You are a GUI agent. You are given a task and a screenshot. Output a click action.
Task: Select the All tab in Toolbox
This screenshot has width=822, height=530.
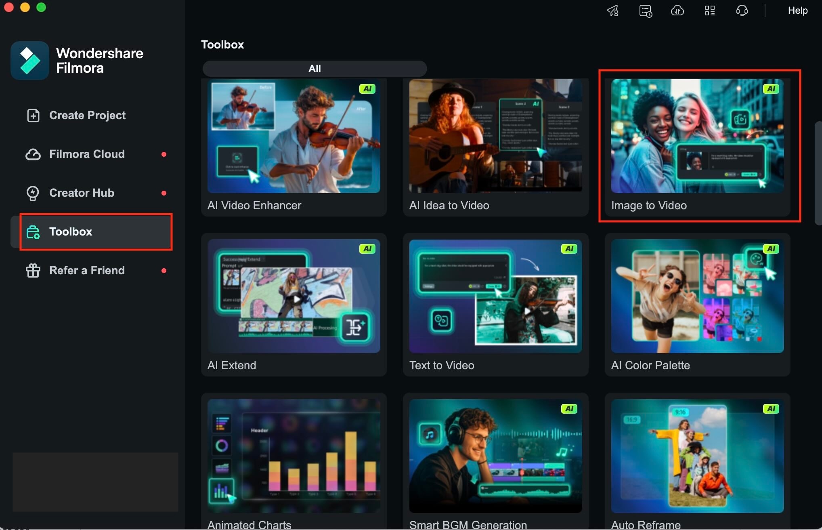[x=315, y=69]
